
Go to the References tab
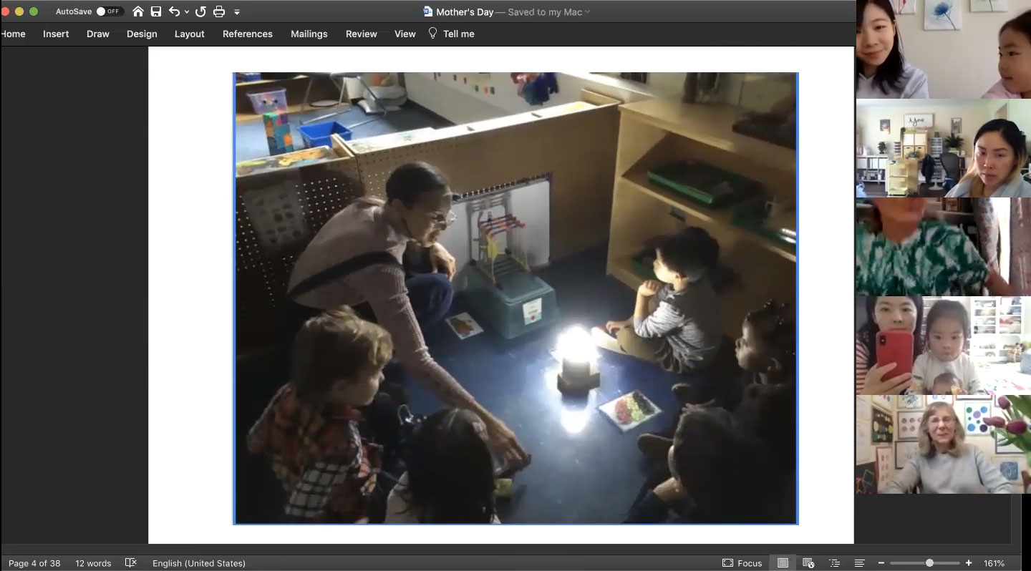(x=248, y=34)
